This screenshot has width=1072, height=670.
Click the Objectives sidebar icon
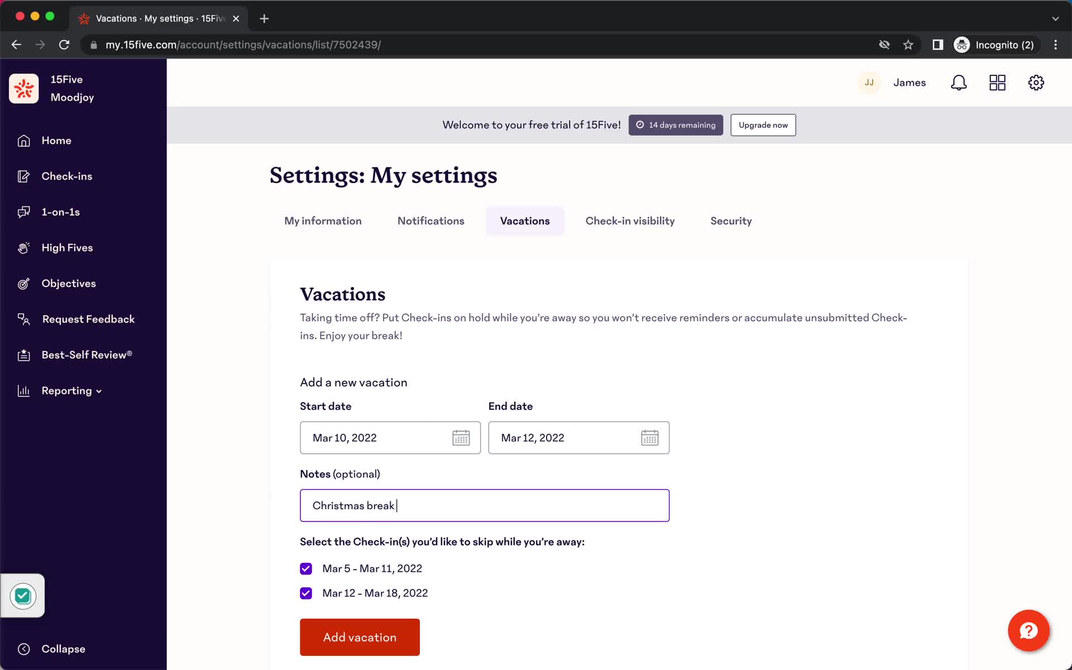(x=23, y=283)
